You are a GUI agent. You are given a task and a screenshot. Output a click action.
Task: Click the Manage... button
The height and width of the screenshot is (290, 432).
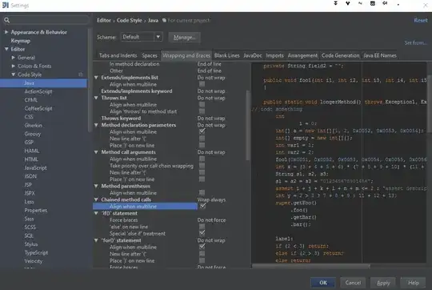(x=184, y=37)
